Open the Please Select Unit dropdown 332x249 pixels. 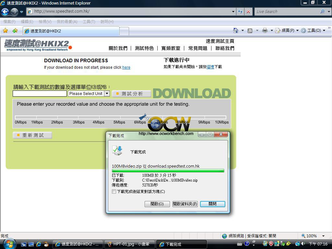(89, 93)
